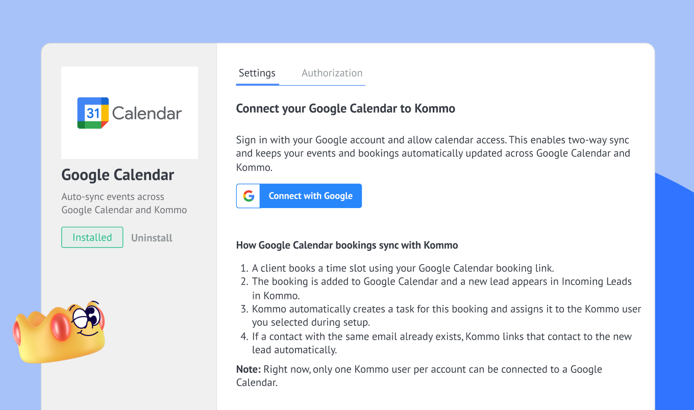Click the Google Calendar 31 icon
Image resolution: width=694 pixels, height=410 pixels.
(x=93, y=113)
